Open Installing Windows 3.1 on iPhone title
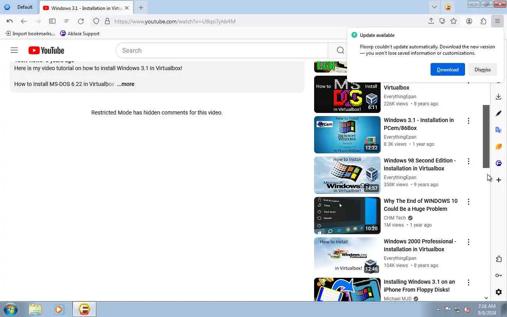 (x=419, y=286)
